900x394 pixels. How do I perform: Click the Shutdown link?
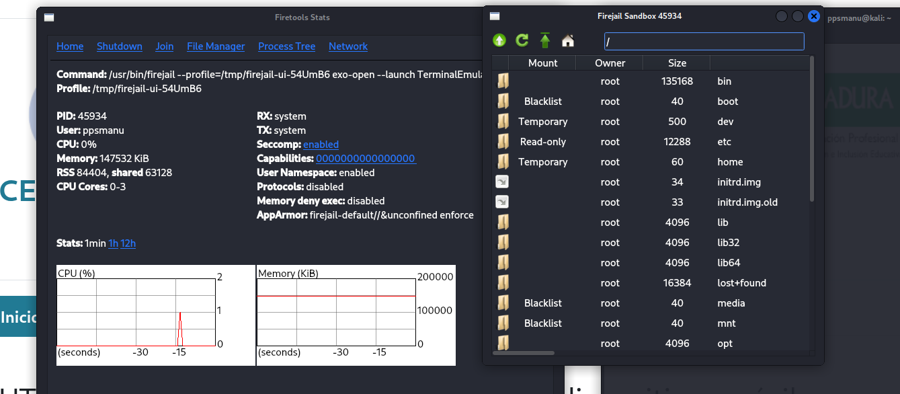(x=120, y=46)
